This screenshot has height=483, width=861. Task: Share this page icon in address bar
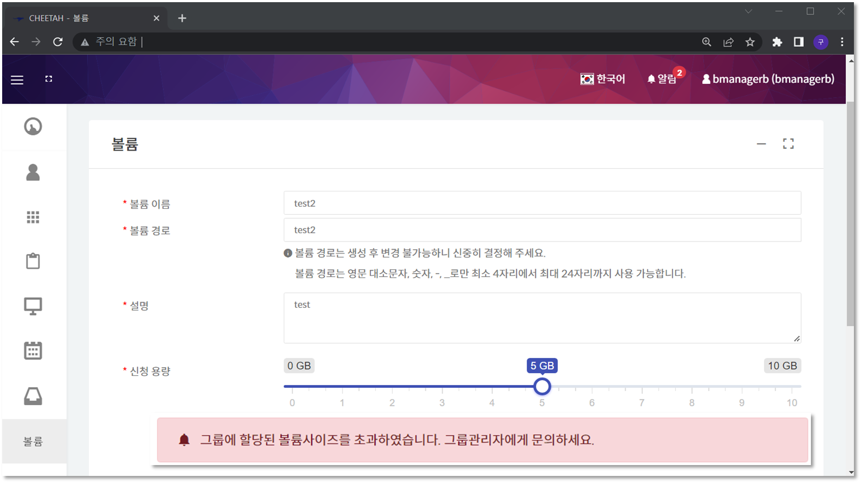point(728,42)
